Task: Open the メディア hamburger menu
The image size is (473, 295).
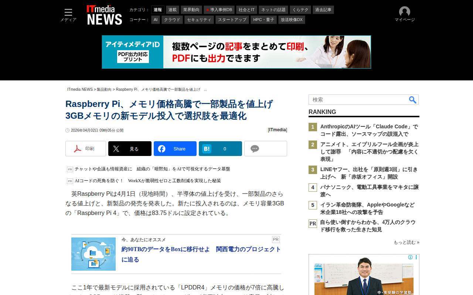Action: click(x=68, y=15)
